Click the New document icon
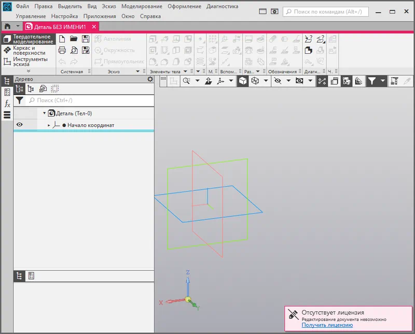The width and height of the screenshot is (415, 334). 62,39
